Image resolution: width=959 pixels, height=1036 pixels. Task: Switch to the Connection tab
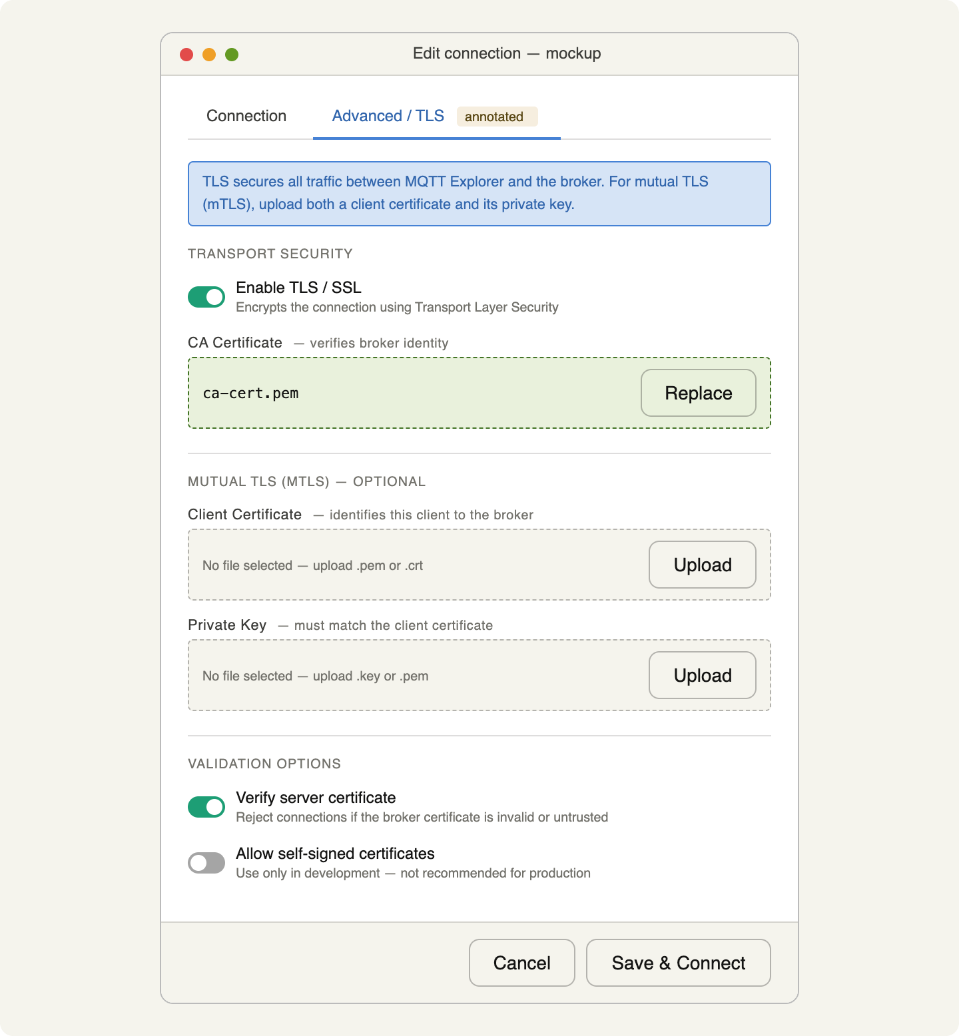(246, 116)
